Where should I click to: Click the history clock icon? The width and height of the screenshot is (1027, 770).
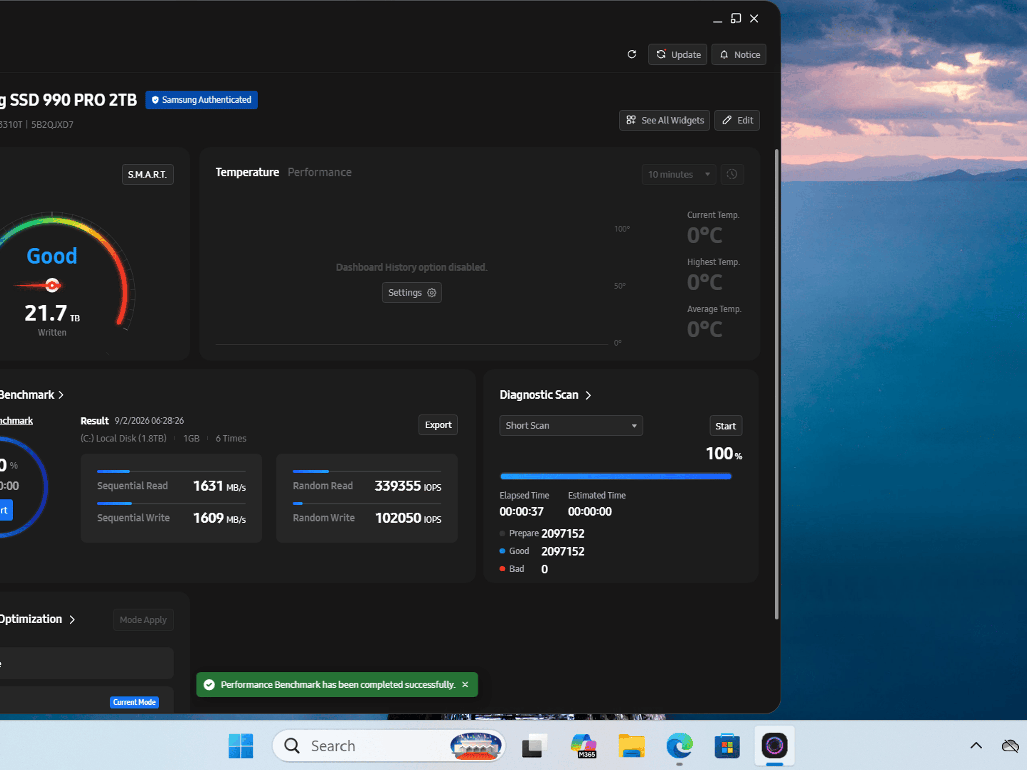(x=732, y=174)
